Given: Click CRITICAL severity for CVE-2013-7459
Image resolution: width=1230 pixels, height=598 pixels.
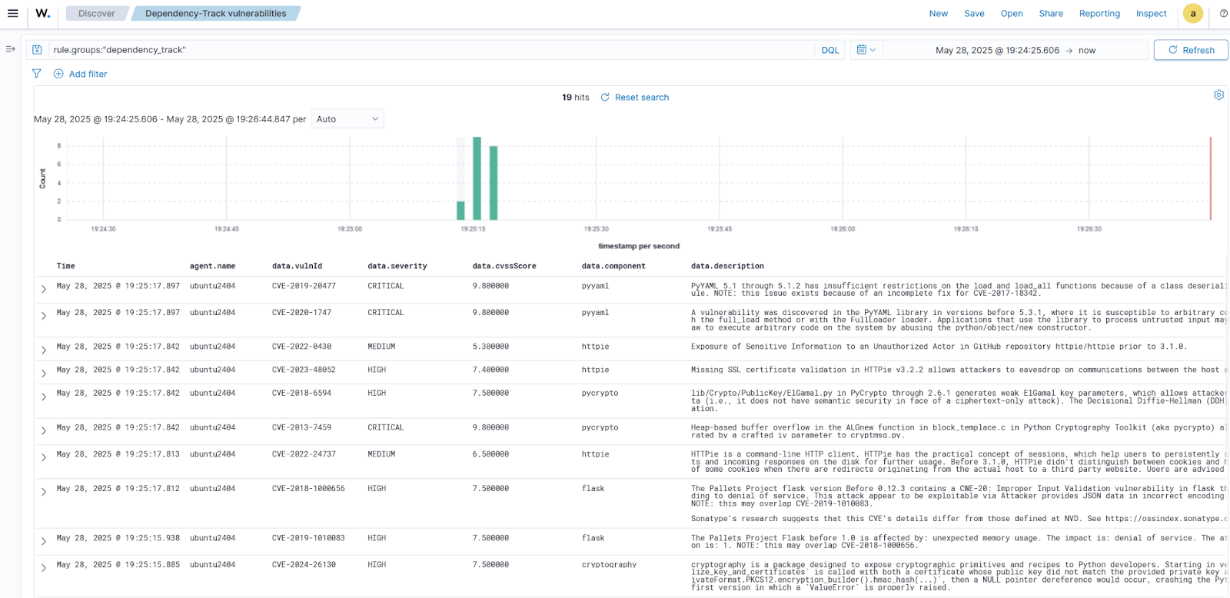Looking at the screenshot, I should click(386, 427).
